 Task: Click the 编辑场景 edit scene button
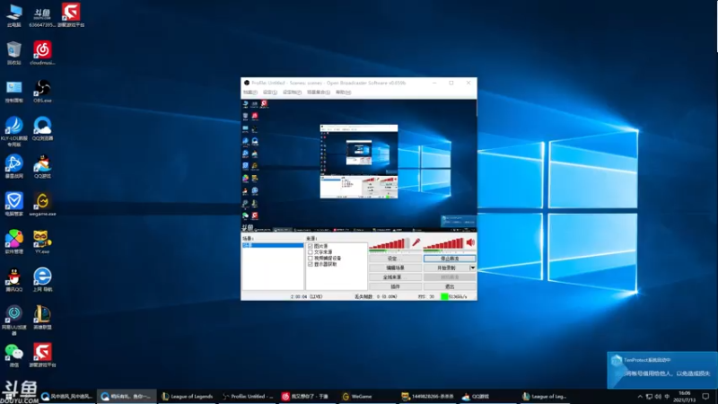coord(395,268)
